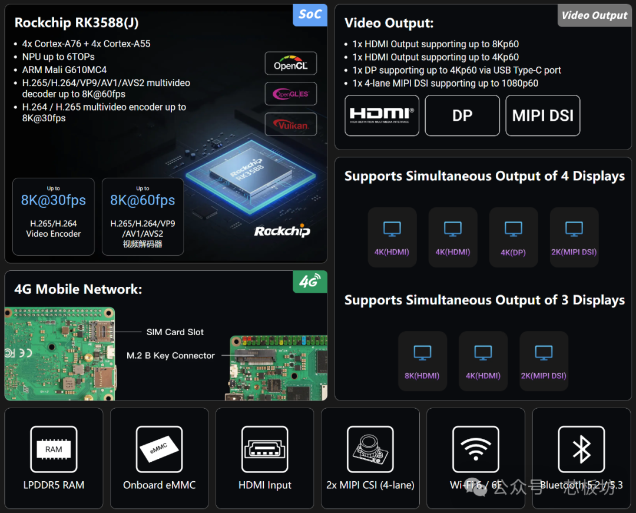
Task: Click the OpenGL ES logo badge
Action: pyautogui.click(x=291, y=94)
